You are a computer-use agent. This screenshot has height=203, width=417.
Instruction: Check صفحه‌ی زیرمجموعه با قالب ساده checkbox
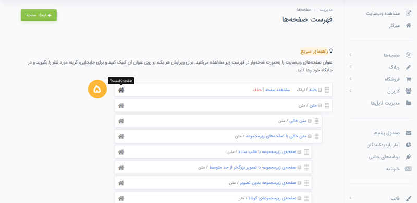pos(299,151)
